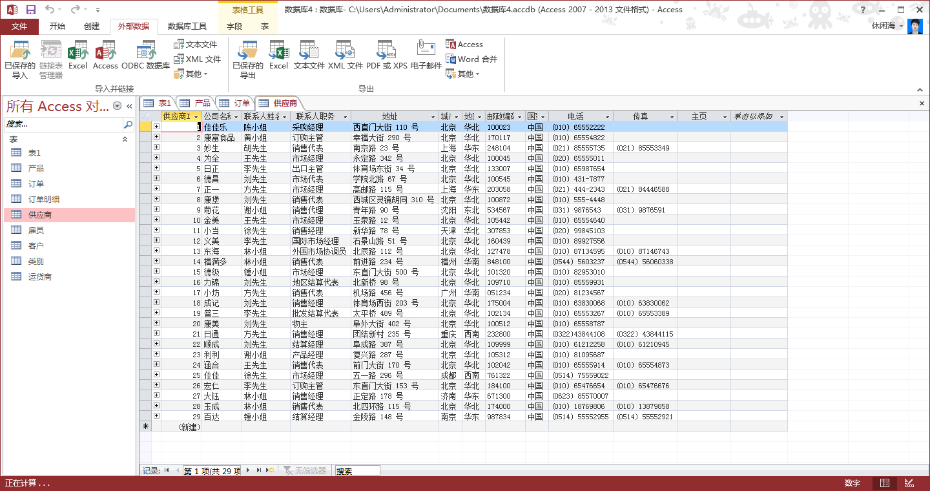
Task: Click the 无筛选器 filter button
Action: click(305, 470)
